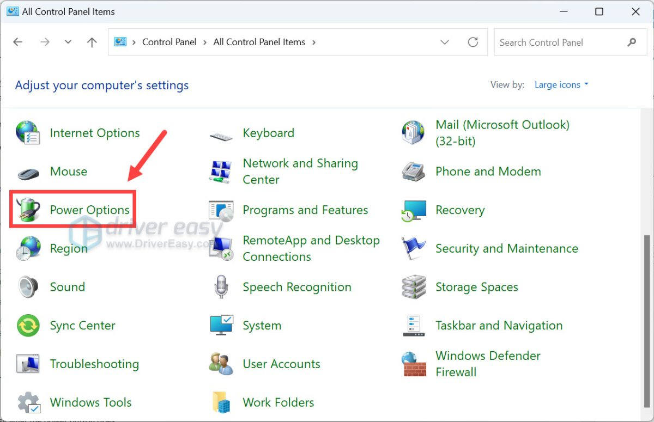Open the Network and Sharing Center icon
This screenshot has width=654, height=422.
coord(221,172)
